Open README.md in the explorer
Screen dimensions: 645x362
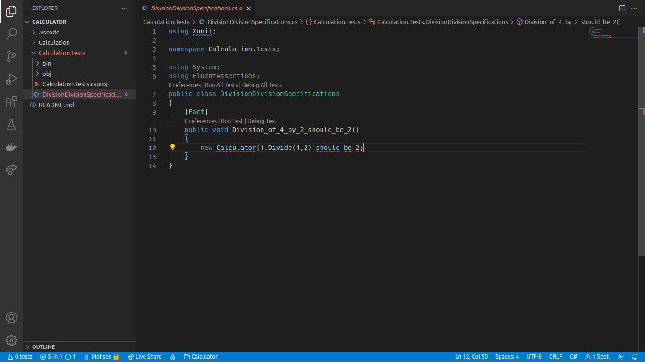click(56, 105)
